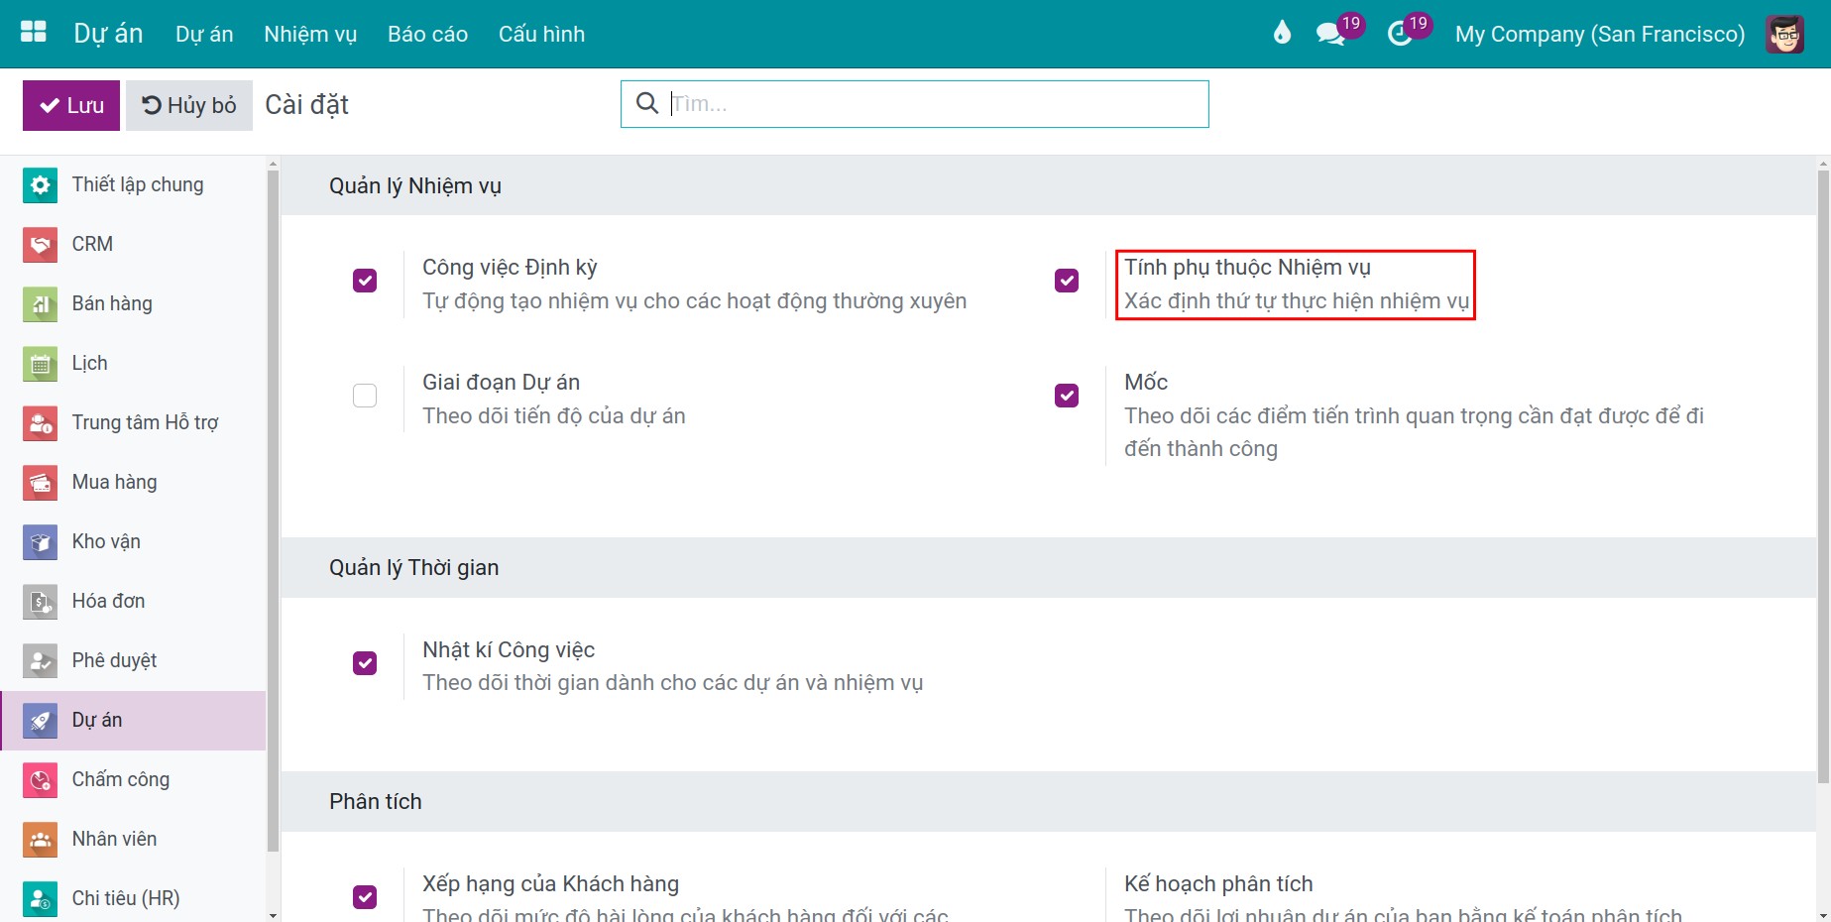Open the activities clock icon with 19 badge
Screen dimensions: 1831x922
[1399, 34]
